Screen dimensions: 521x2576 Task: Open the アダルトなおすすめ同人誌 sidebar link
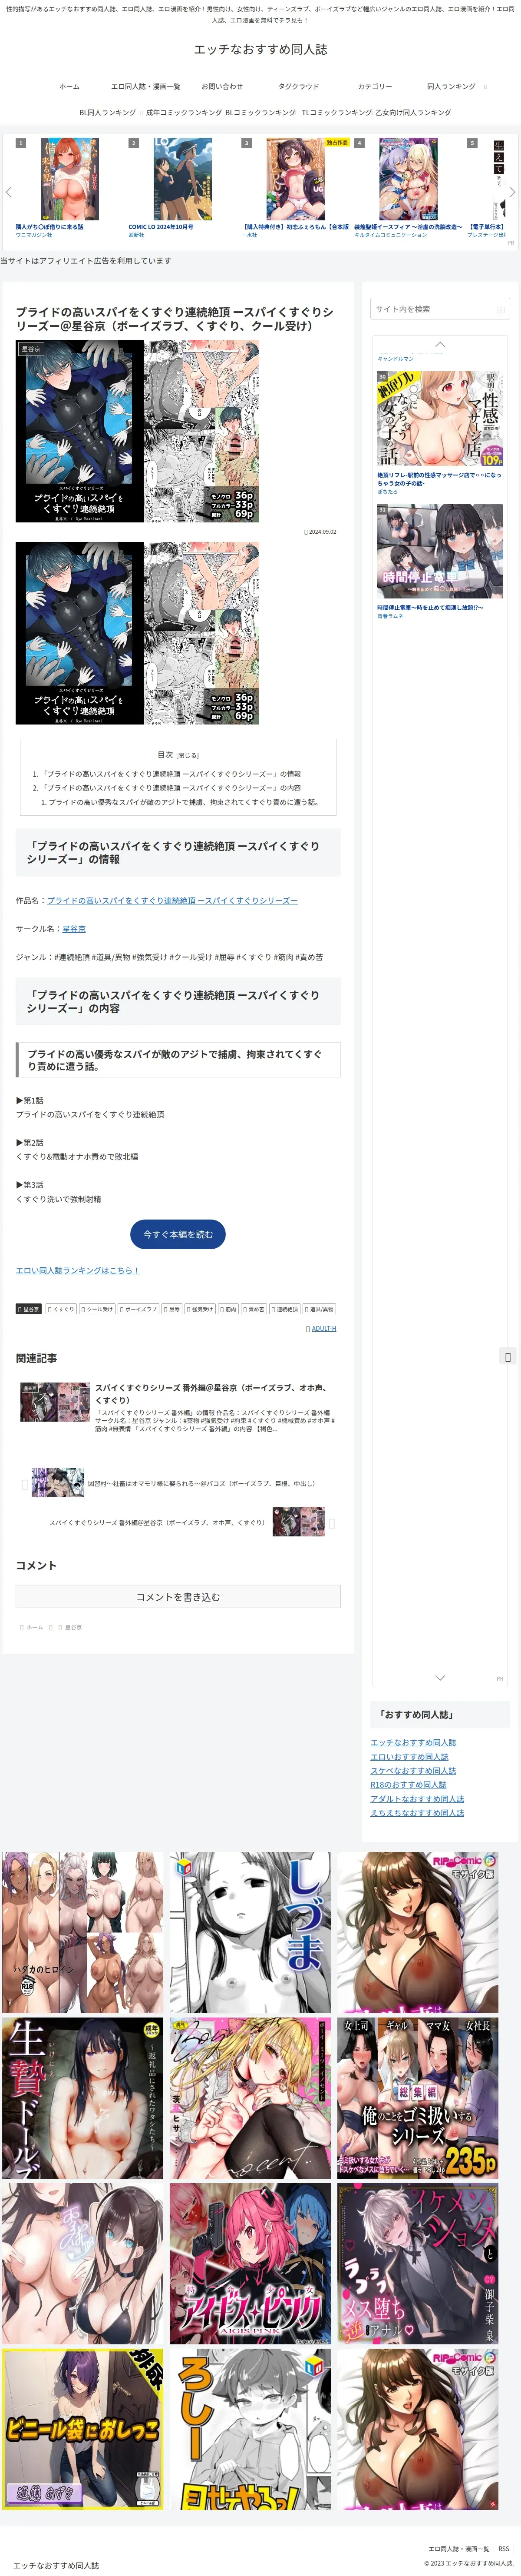[417, 1799]
